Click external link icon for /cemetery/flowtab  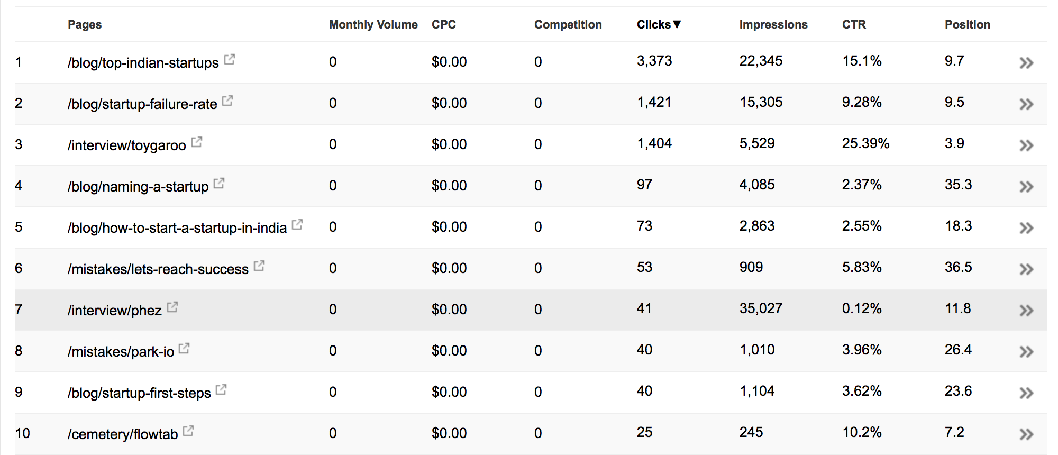[188, 431]
